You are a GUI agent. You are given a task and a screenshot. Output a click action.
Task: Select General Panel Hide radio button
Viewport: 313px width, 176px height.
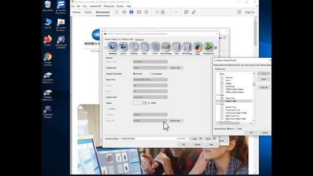pos(237,129)
